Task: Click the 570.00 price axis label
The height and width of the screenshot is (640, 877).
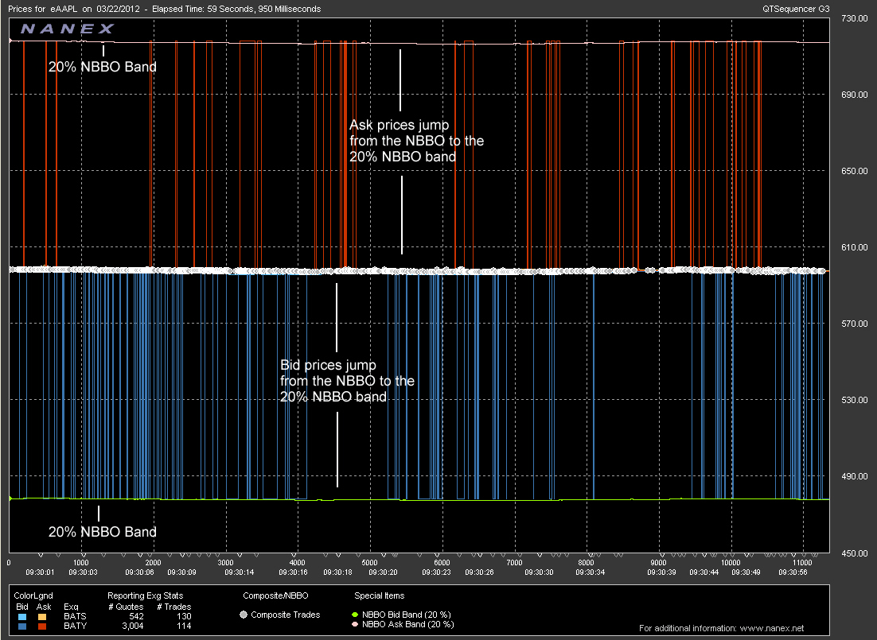Action: pos(854,324)
